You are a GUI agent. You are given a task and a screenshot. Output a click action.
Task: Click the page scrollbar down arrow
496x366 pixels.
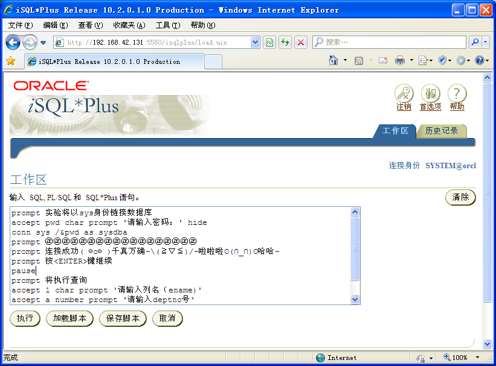[487, 344]
